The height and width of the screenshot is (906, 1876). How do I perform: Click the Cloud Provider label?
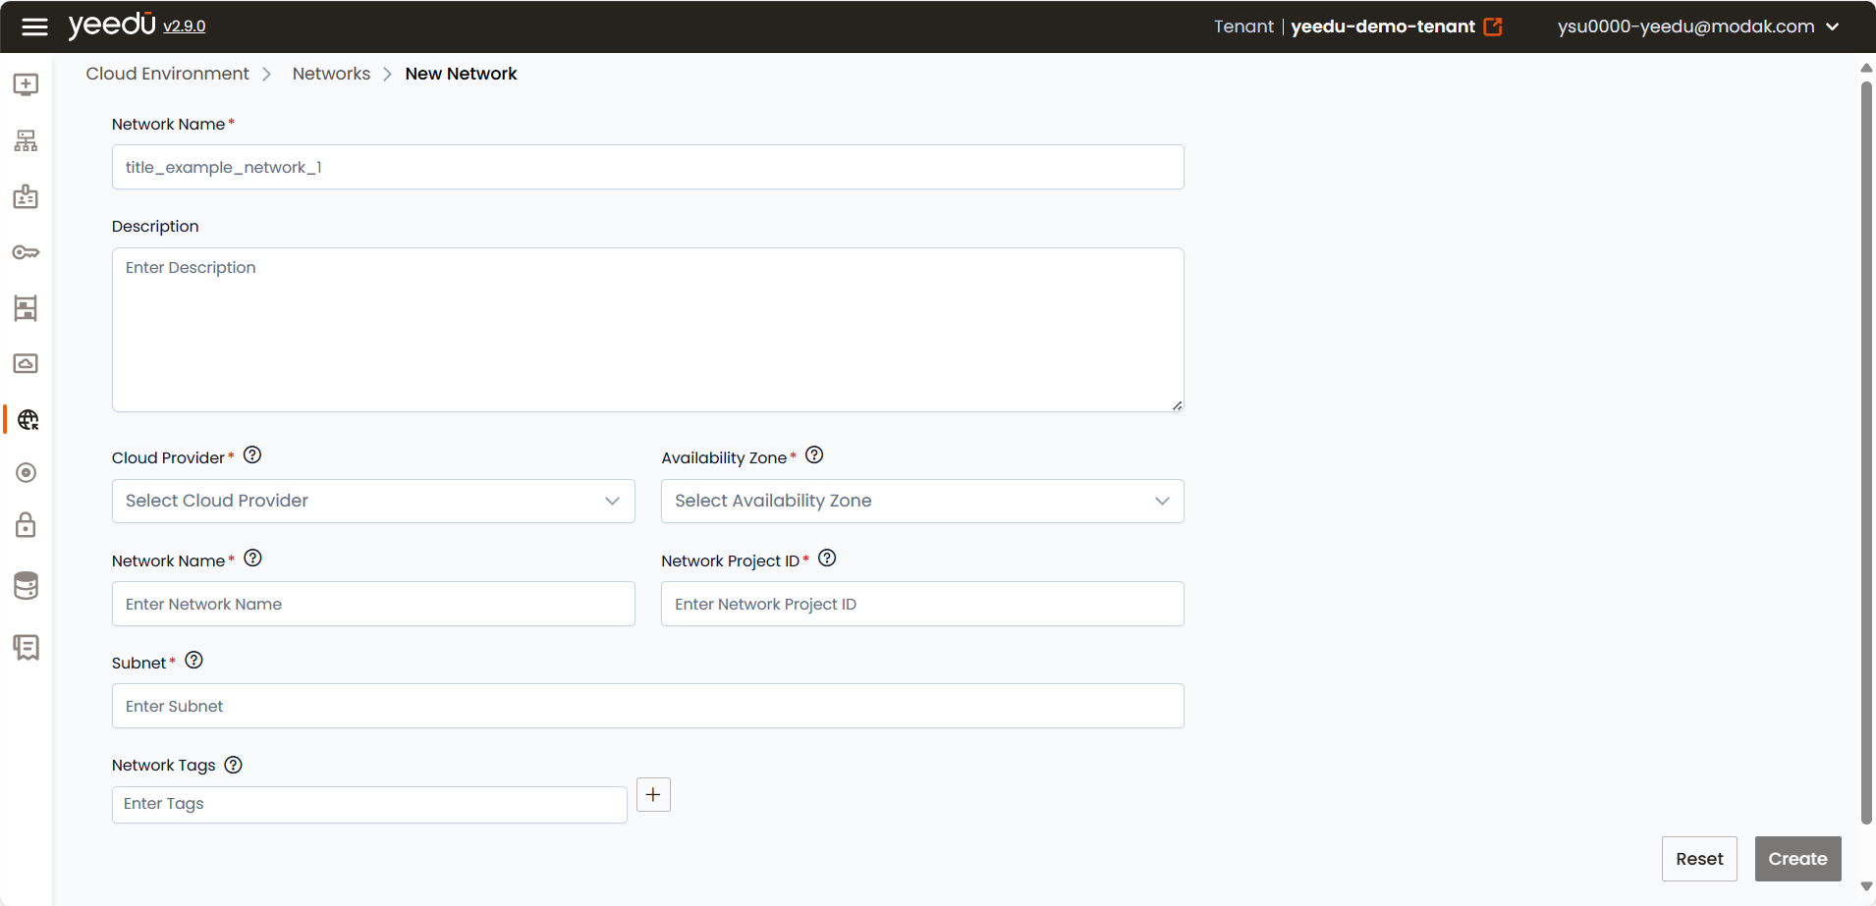168,457
